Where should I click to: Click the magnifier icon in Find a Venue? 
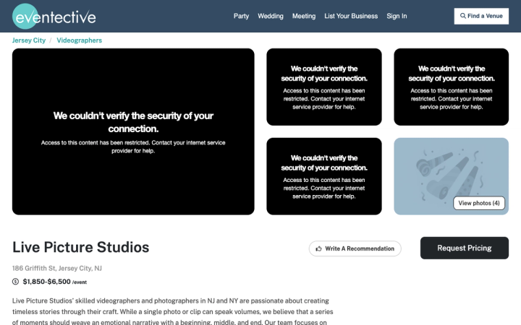(462, 16)
